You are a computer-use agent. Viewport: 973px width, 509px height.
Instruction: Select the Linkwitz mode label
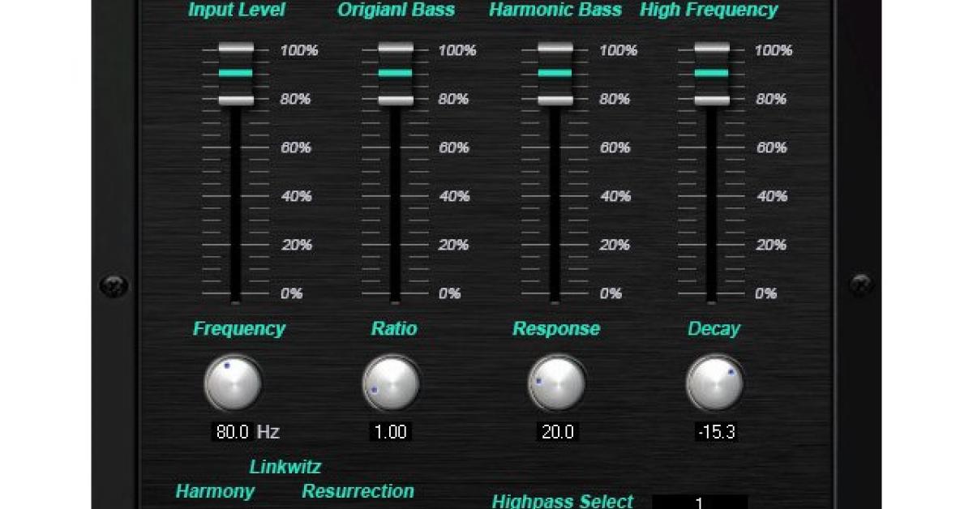tap(285, 467)
